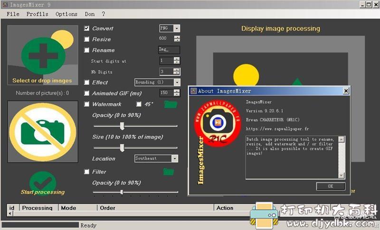The width and height of the screenshot is (380, 230).
Task: Open the Rounding (1) effect dropdown
Action: click(x=177, y=82)
